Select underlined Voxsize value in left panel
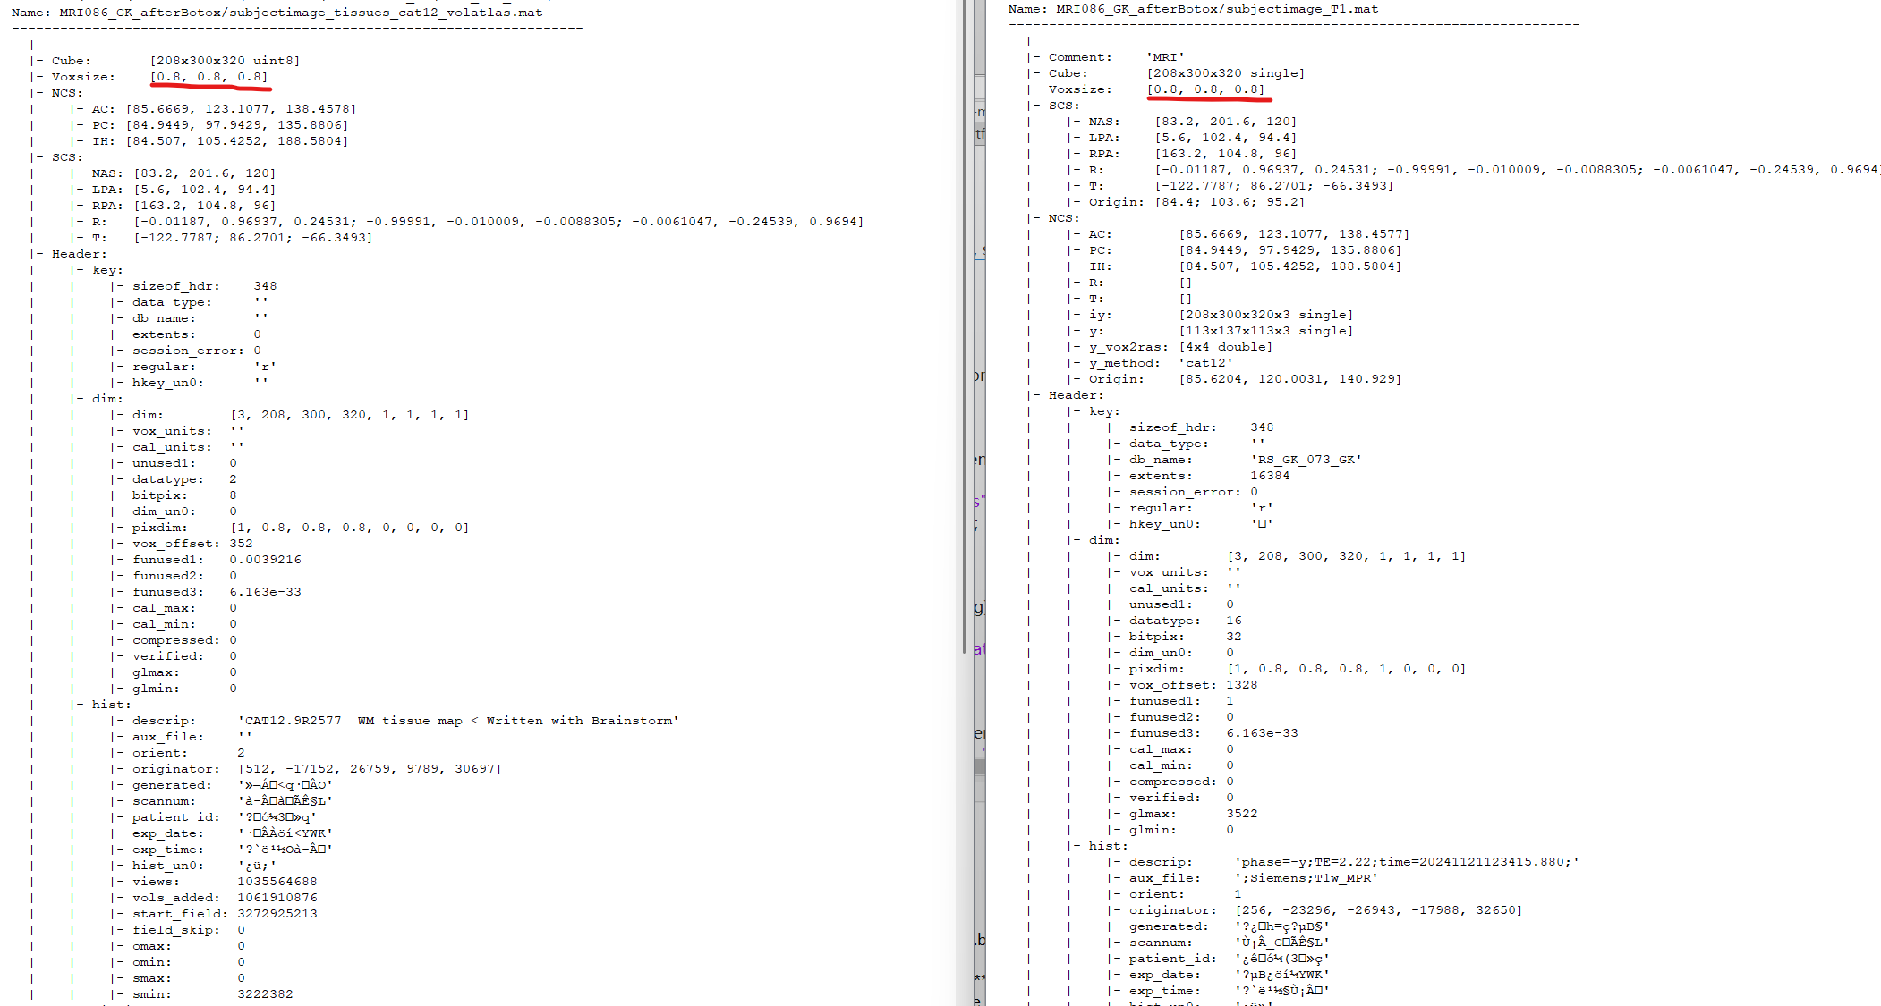This screenshot has width=1881, height=1006. [209, 77]
